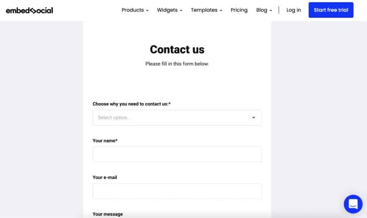The height and width of the screenshot is (218, 367).
Task: Click the Start free trial button
Action: click(331, 10)
